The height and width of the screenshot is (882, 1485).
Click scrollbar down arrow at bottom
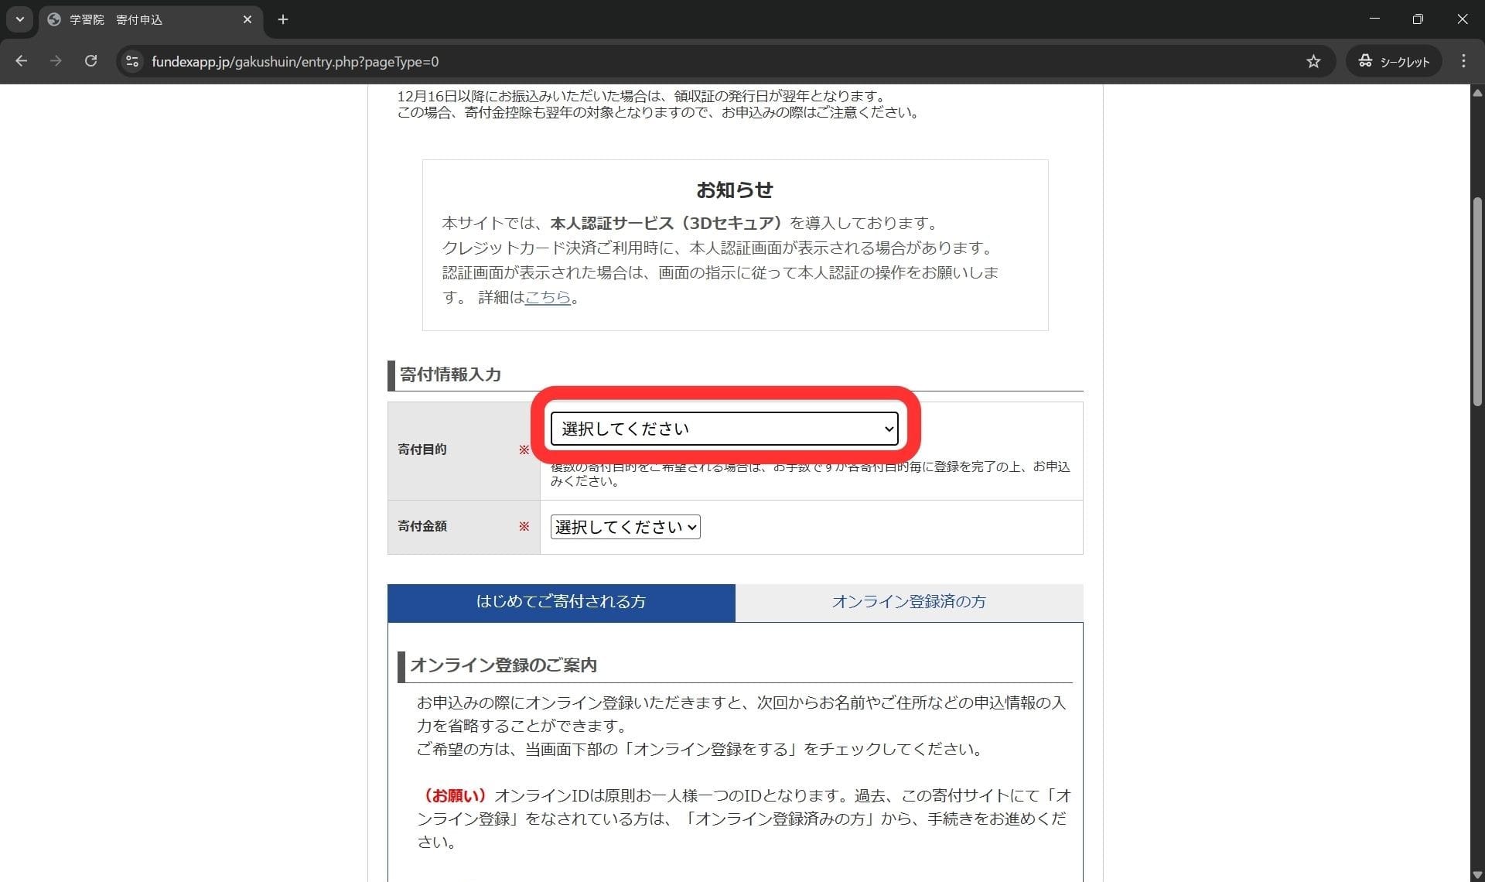coord(1477,874)
